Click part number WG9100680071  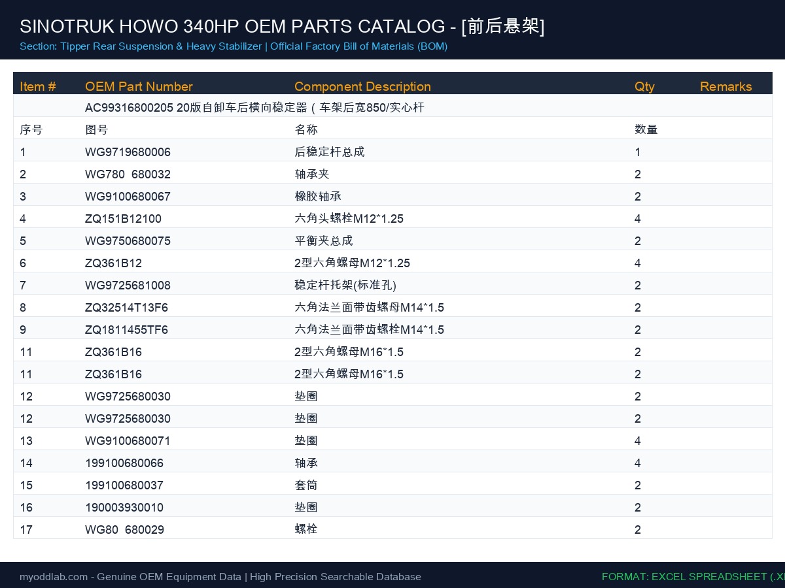coord(128,441)
